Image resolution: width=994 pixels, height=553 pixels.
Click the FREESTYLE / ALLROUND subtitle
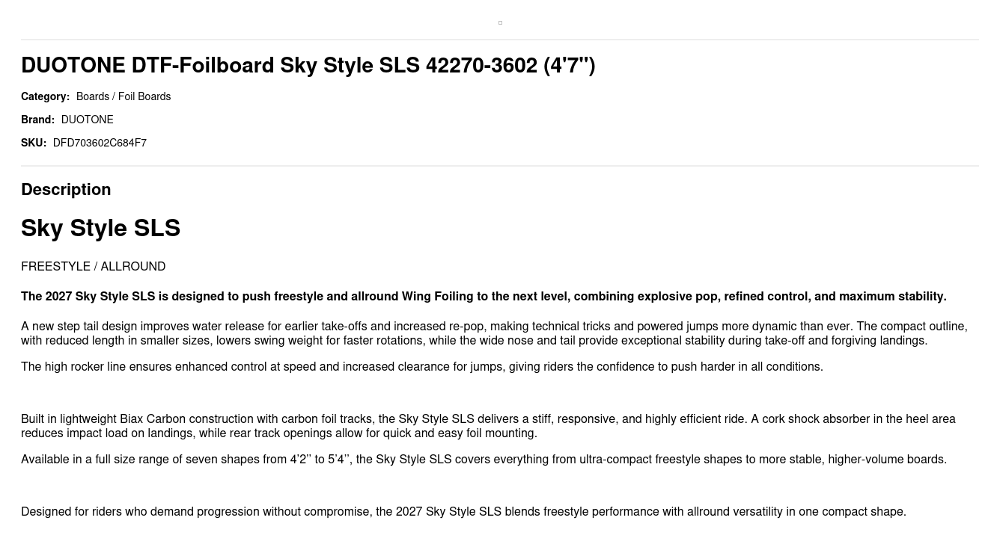point(93,266)
